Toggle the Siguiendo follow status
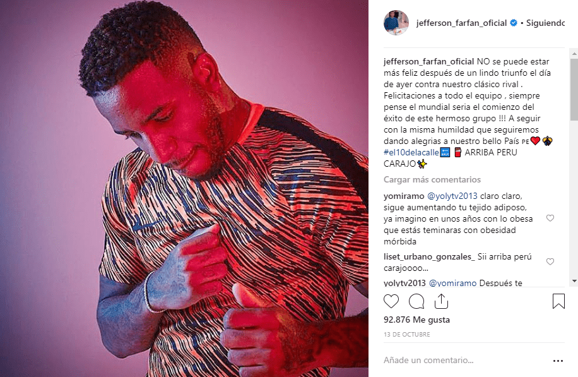Viewport: 578px width, 377px height. pos(545,23)
